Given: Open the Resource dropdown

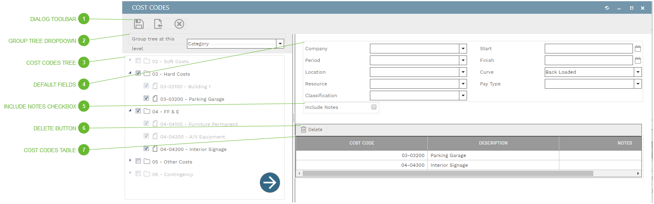Looking at the screenshot, I should [x=463, y=84].
